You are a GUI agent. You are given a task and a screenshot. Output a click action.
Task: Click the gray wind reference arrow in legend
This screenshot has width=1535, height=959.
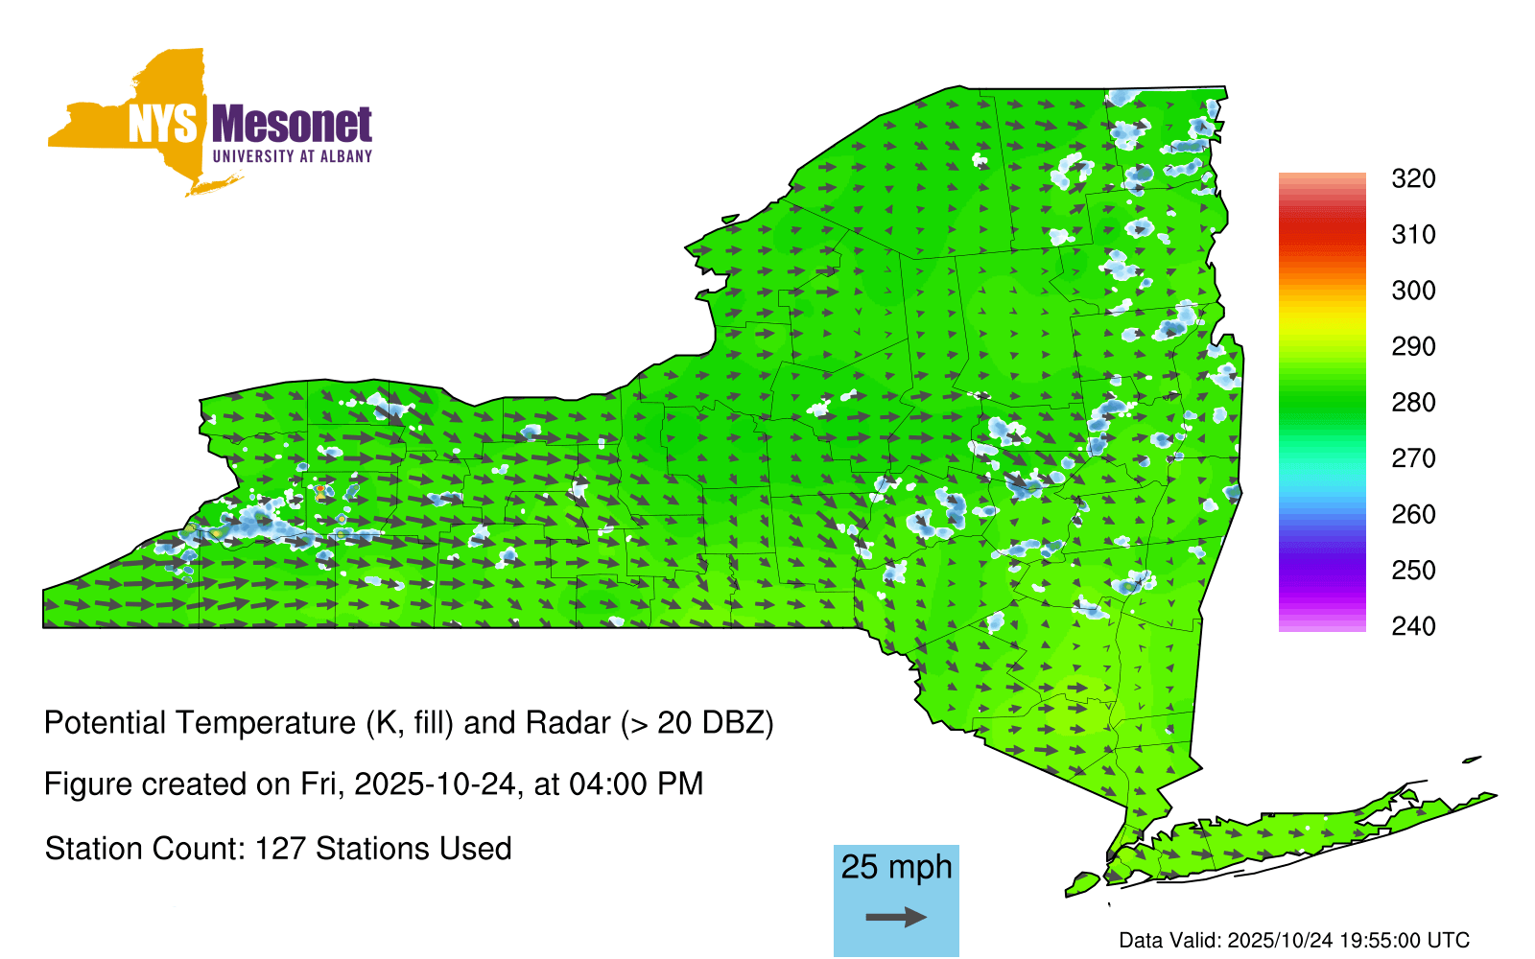896,917
